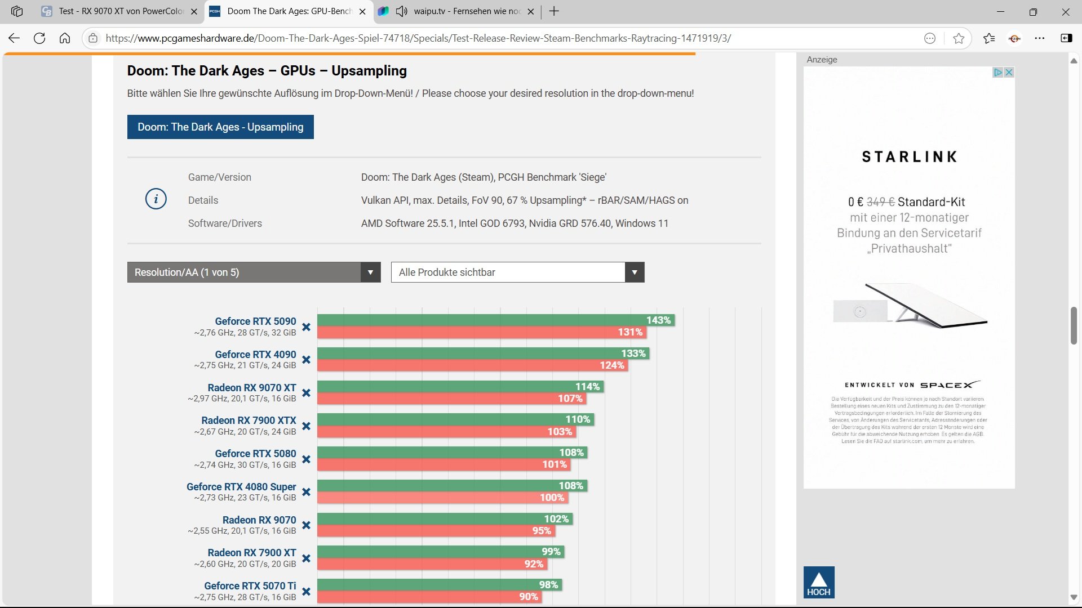This screenshot has width=1082, height=608.
Task: Open the favorites list icon
Action: pos(988,38)
